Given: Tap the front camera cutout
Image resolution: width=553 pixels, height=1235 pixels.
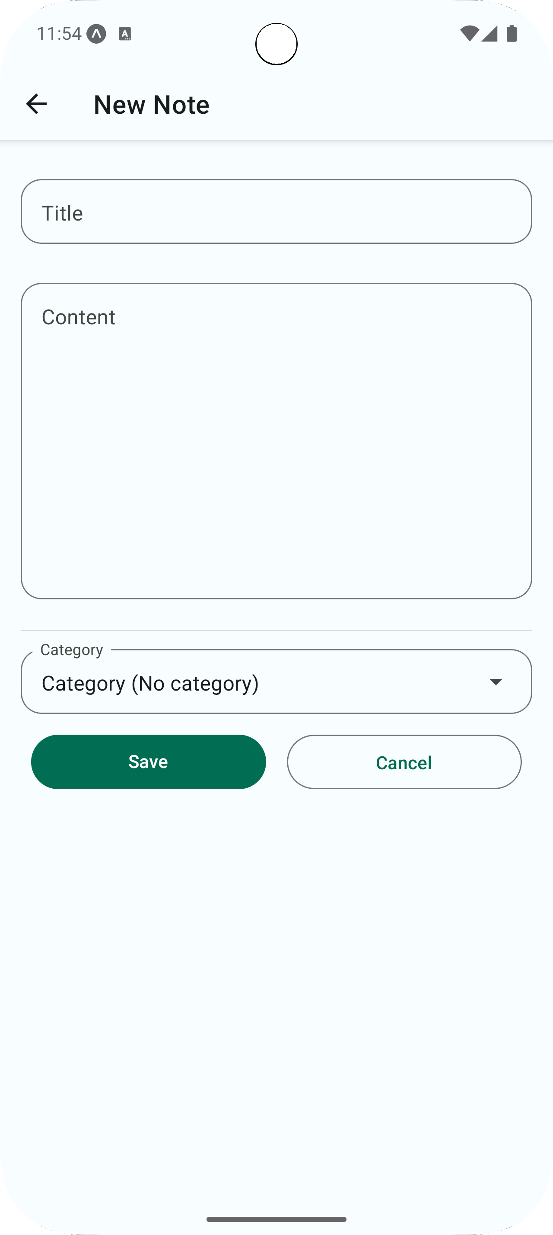Looking at the screenshot, I should click(276, 44).
